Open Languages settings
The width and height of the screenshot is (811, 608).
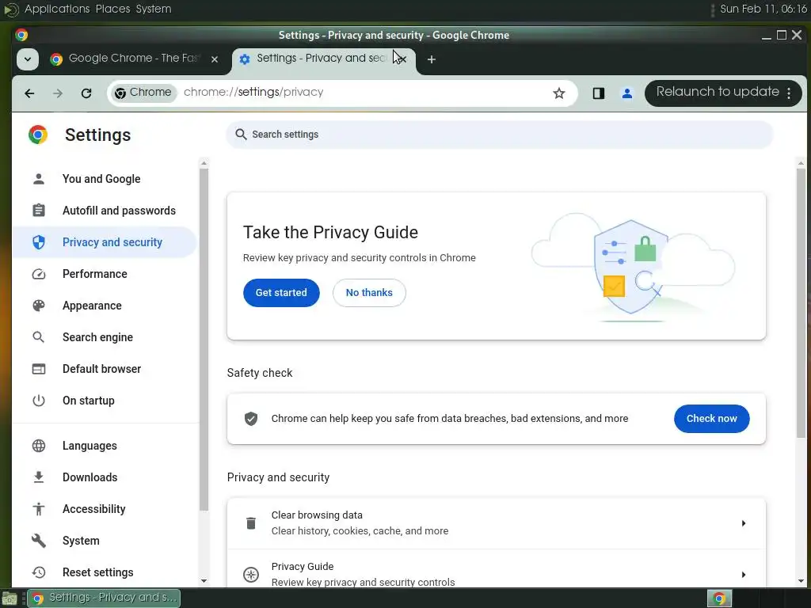89,446
